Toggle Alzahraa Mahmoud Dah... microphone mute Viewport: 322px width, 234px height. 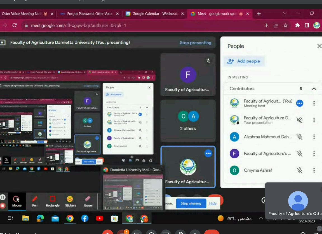pos(299,137)
